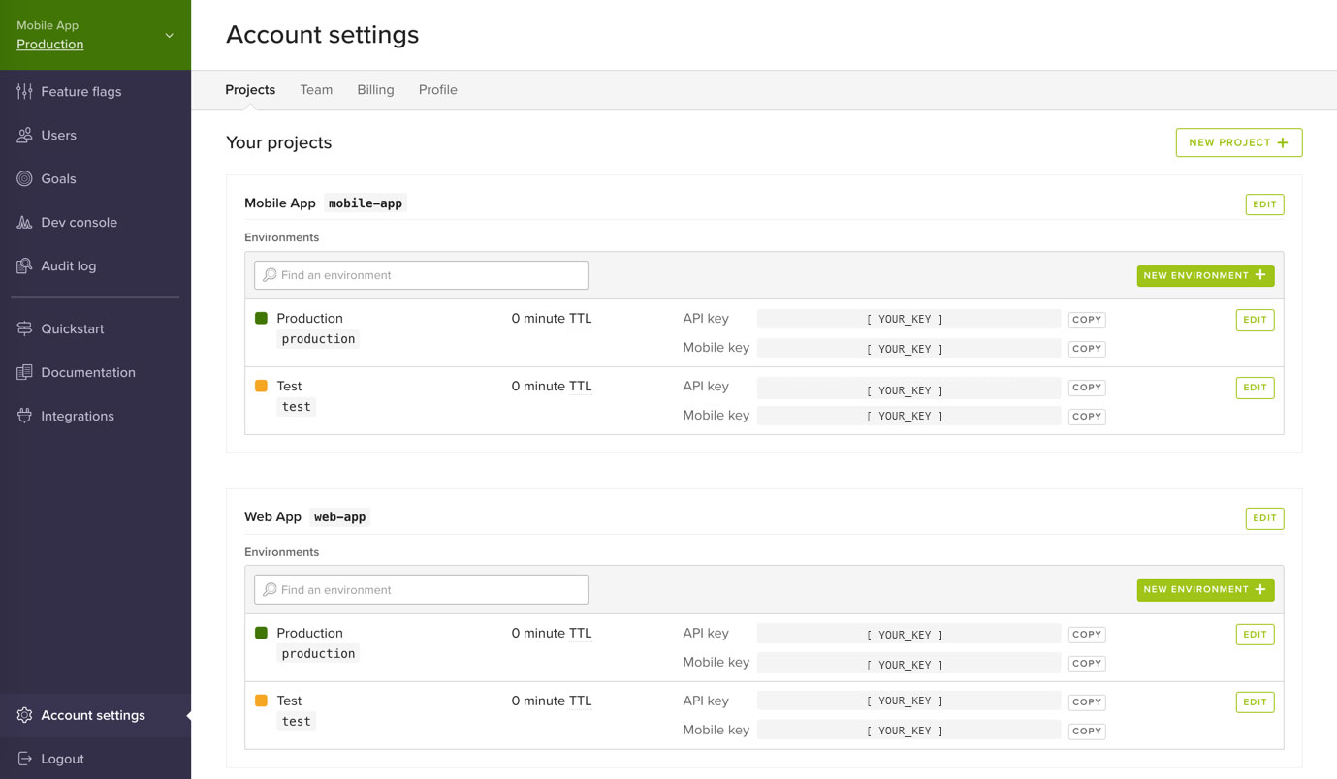
Task: Switch to the Team tab
Action: pos(316,89)
